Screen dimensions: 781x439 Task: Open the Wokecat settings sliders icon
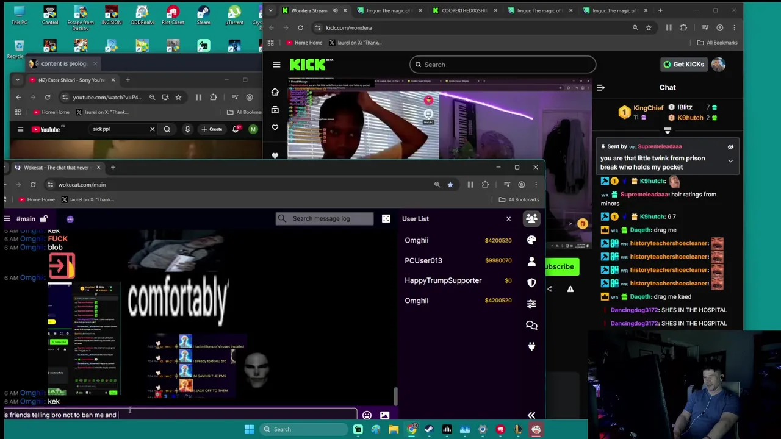coord(531,303)
